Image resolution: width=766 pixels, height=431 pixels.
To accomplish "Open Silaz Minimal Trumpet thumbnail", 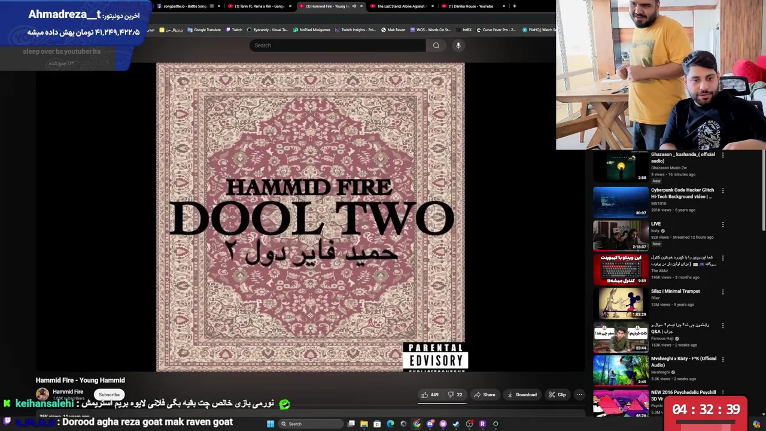I will [621, 303].
